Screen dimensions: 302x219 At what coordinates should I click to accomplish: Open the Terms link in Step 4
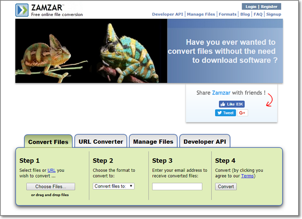(247, 176)
